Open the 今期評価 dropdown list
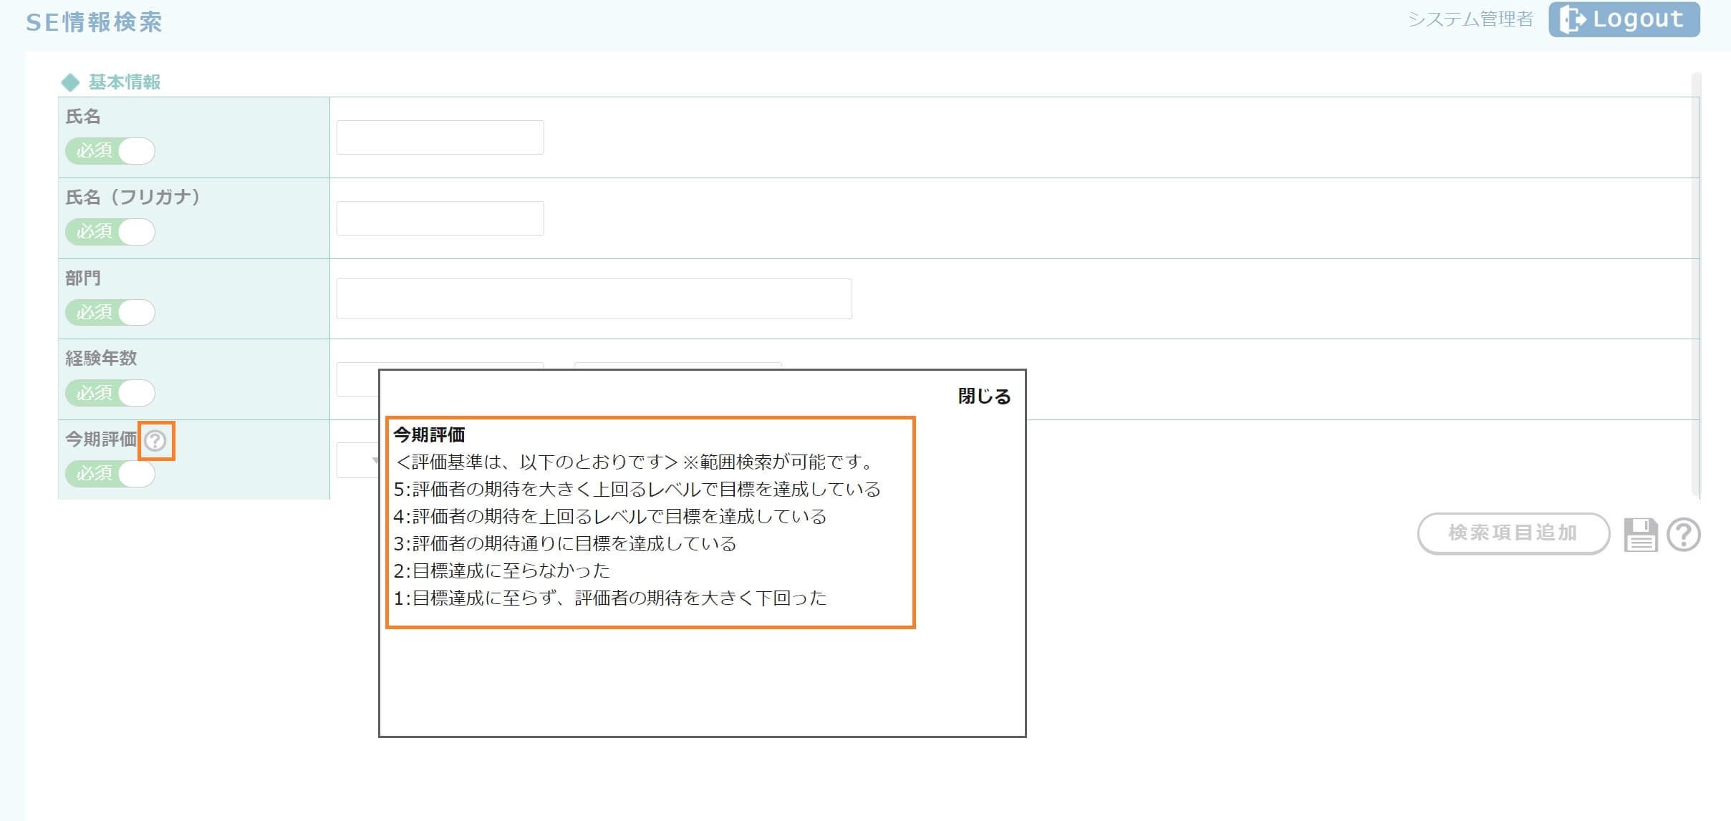The image size is (1731, 821). point(358,460)
